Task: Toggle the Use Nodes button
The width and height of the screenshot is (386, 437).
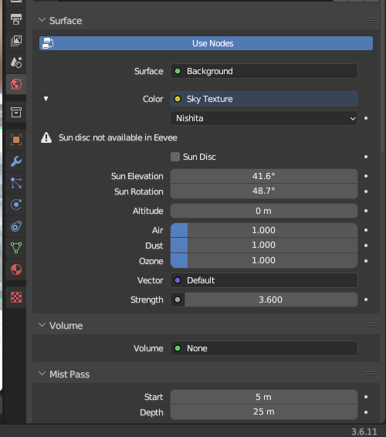Action: tap(206, 43)
